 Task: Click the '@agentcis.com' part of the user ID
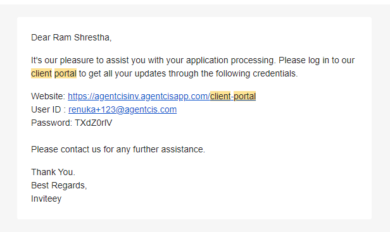(x=146, y=109)
